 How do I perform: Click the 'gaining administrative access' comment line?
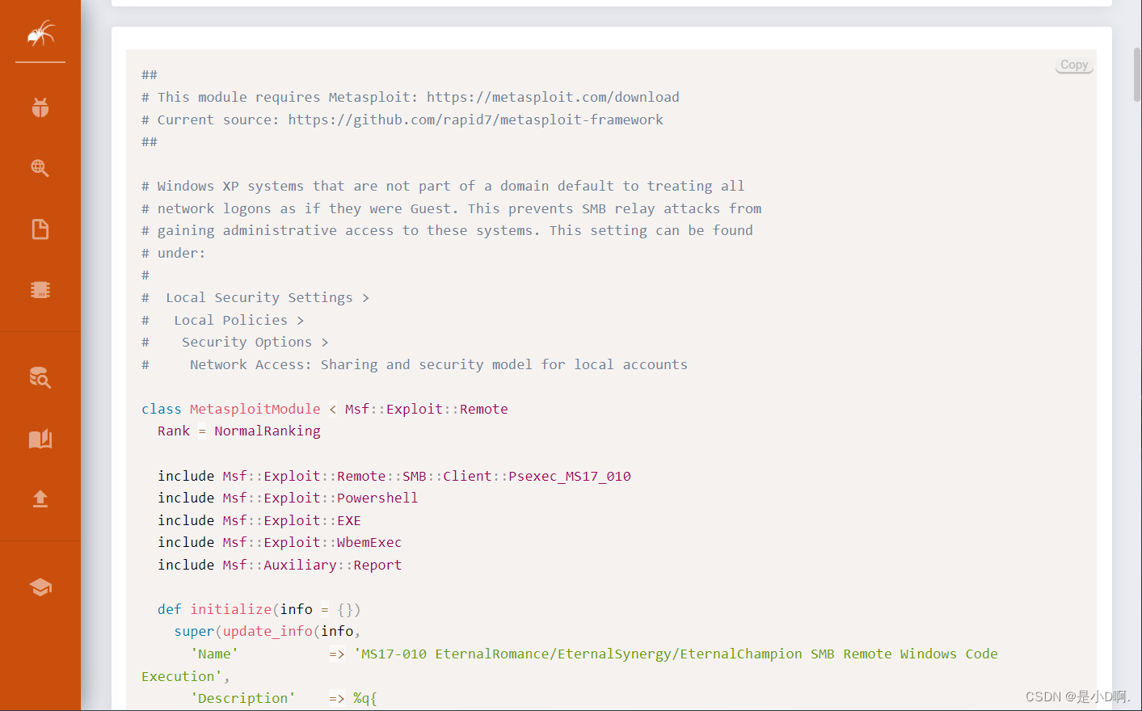[447, 230]
